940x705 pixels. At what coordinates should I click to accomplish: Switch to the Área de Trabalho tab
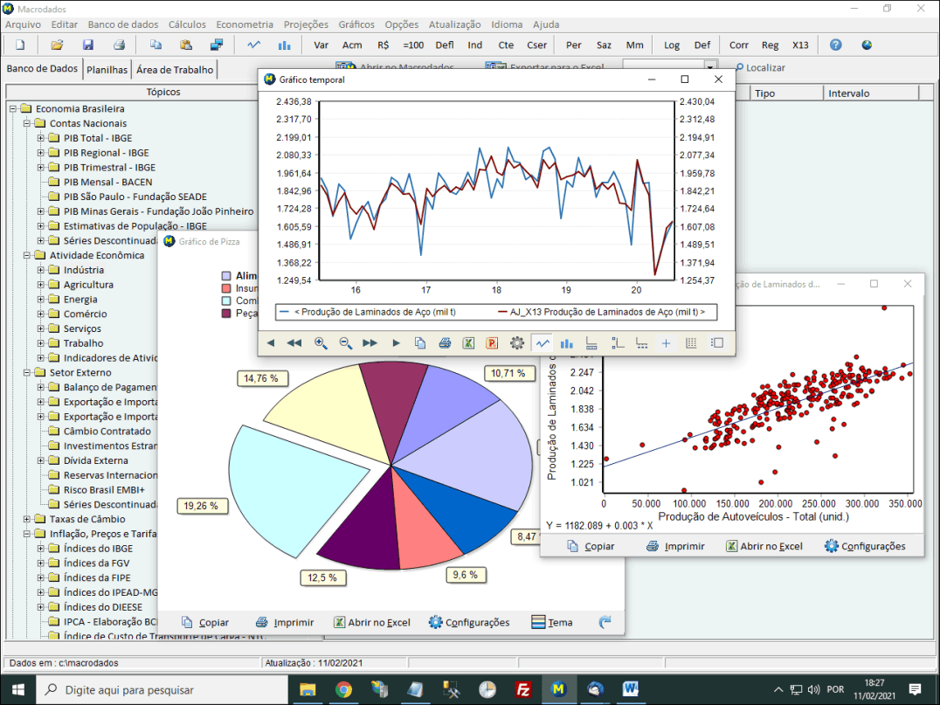coord(175,70)
